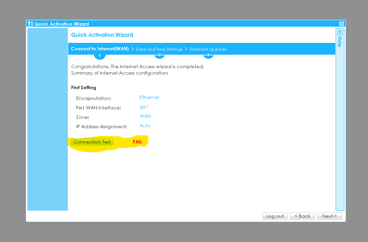
Task: Click the question mark Help icon
Action: point(340,32)
